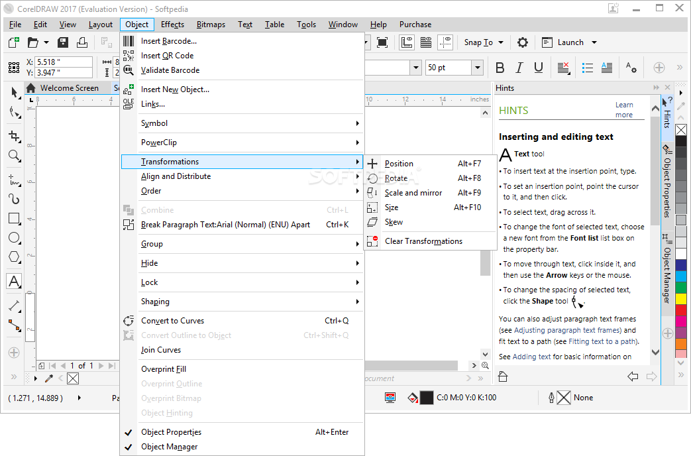Click the Y position field
Image resolution: width=691 pixels, height=456 pixels.
tap(64, 73)
